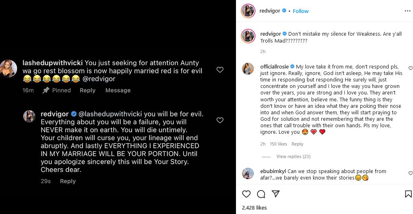
Task: Save post with bookmark icon
Action: pyautogui.click(x=408, y=194)
